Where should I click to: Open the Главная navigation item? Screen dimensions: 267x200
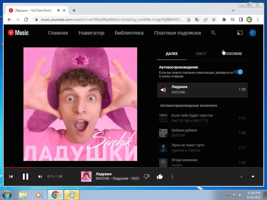[x=58, y=33]
